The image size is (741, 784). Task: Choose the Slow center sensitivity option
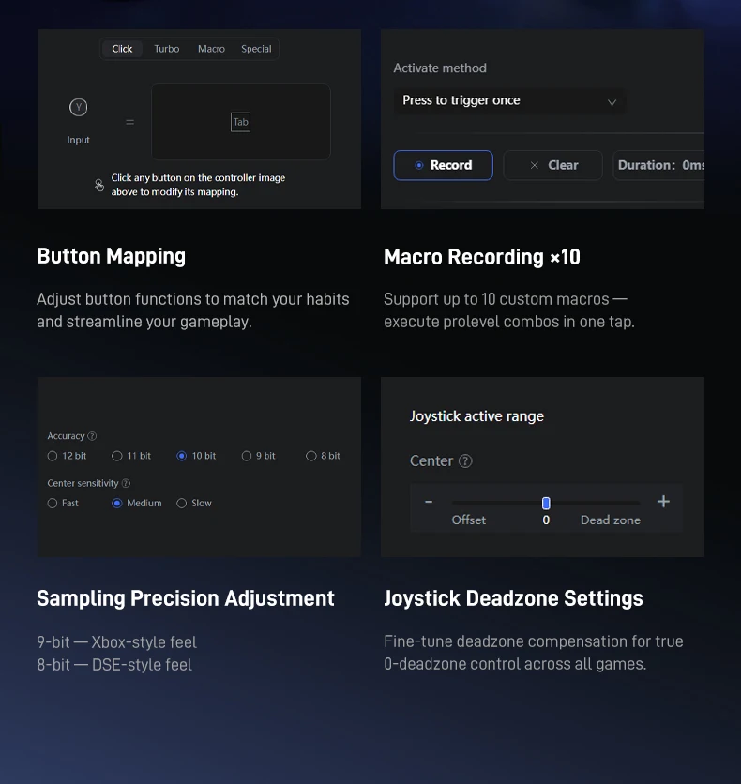[x=182, y=504]
